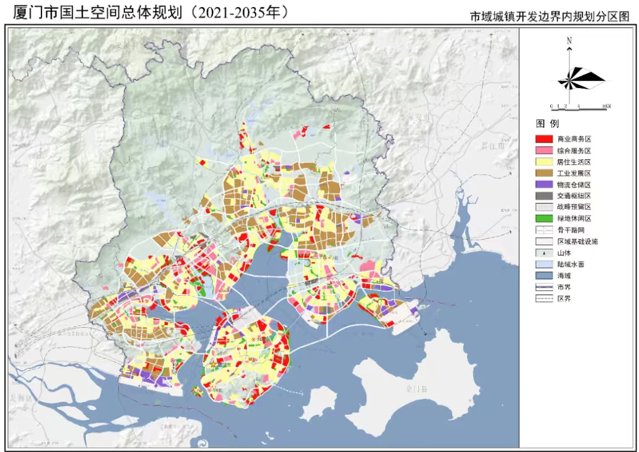The image size is (639, 452).
Task: Click the 骨干路网 legend label
Action: 570,230
